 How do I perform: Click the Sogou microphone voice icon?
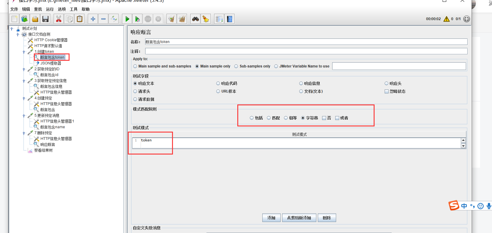click(x=489, y=206)
